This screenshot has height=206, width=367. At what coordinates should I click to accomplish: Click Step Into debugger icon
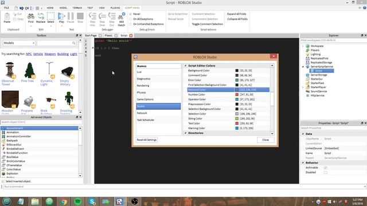(92, 17)
